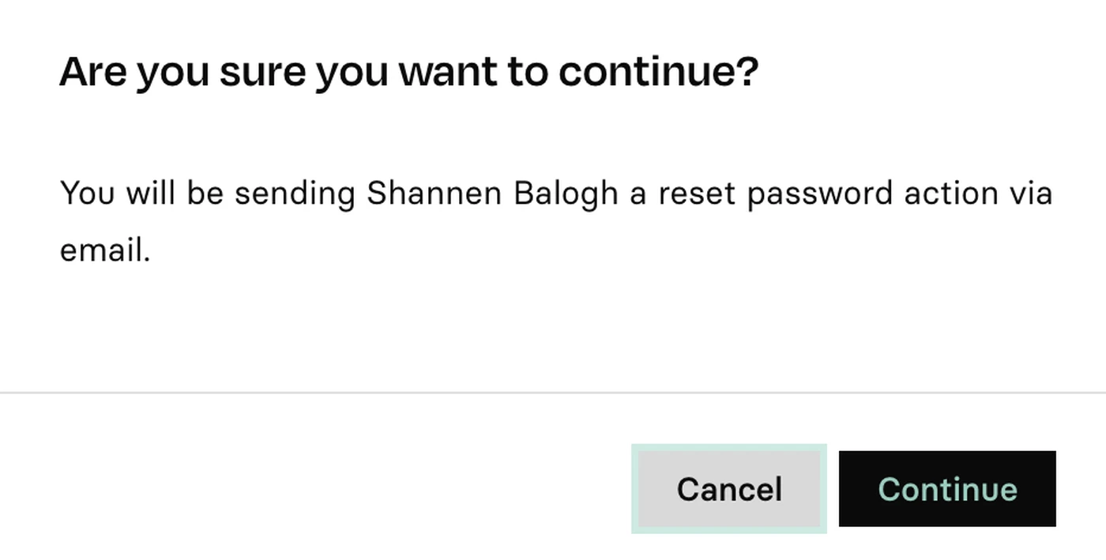Click the divider line above the buttons
The width and height of the screenshot is (1106, 560).
point(553,393)
